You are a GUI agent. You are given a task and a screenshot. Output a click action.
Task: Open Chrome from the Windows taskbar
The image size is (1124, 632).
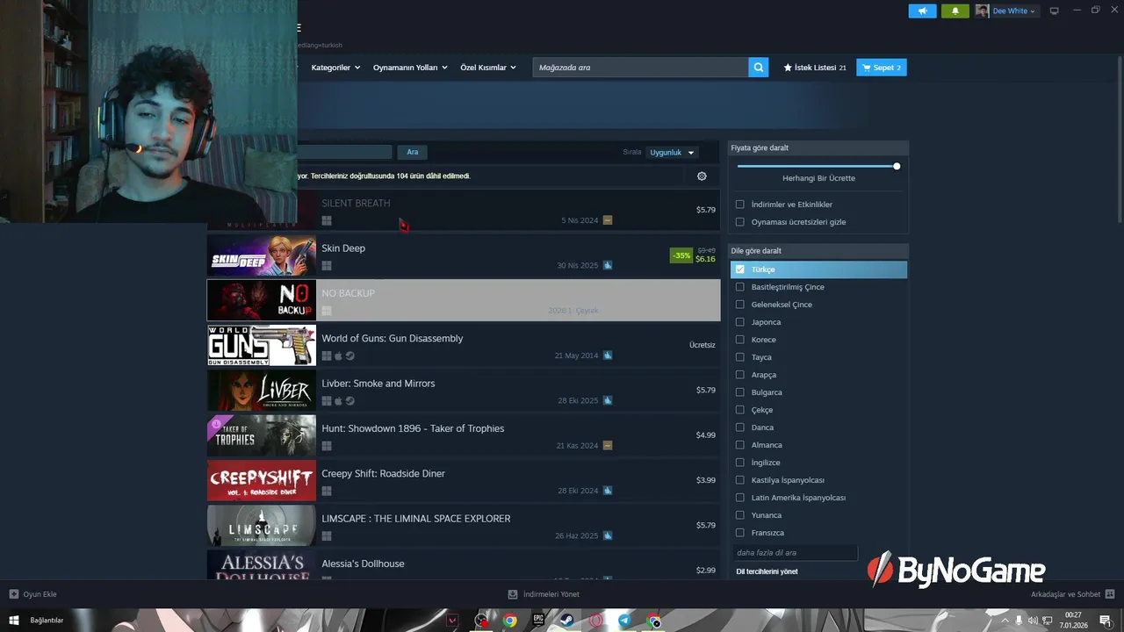click(x=510, y=621)
